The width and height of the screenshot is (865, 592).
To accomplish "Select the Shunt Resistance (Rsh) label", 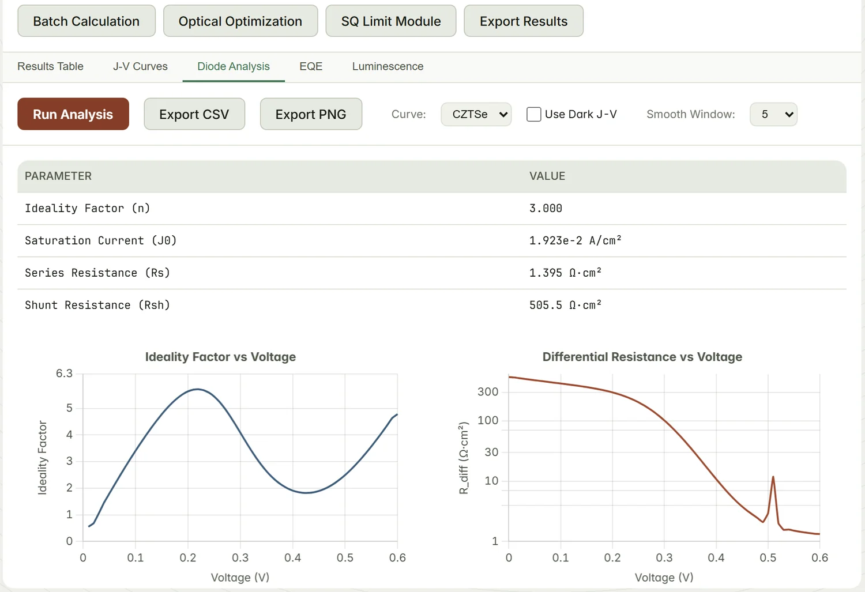I will (x=97, y=305).
